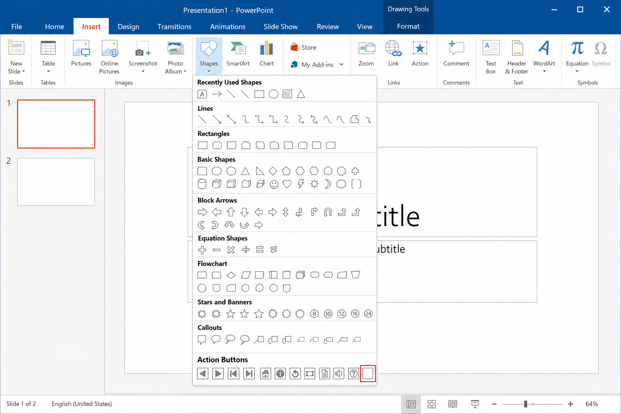Choose the Freeform line shape
Viewport: 621px width, 414px height.
tap(355, 120)
